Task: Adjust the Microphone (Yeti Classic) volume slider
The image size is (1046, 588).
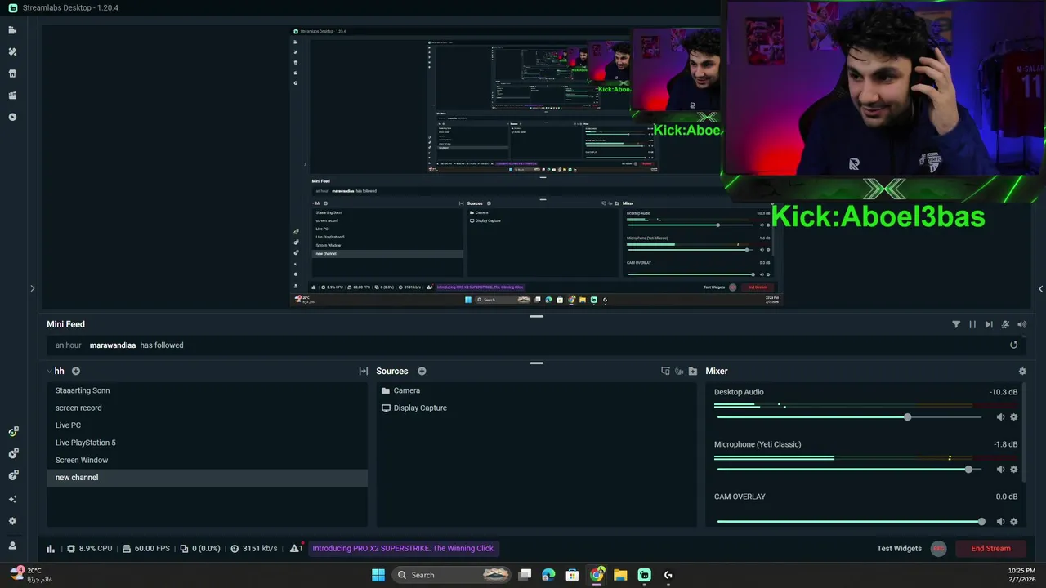Action: 849,470
